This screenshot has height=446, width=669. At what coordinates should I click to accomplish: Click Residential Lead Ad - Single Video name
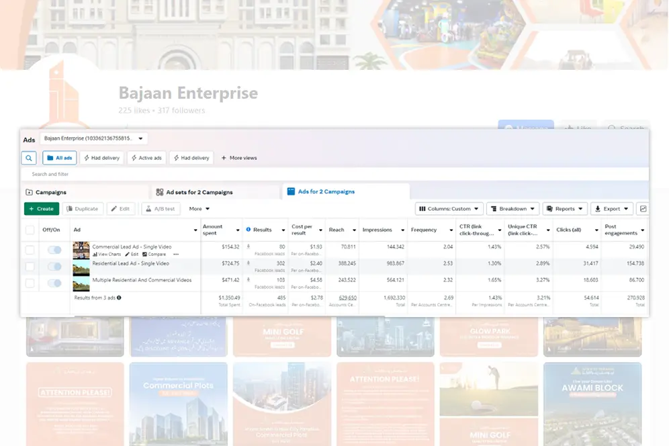coord(130,263)
